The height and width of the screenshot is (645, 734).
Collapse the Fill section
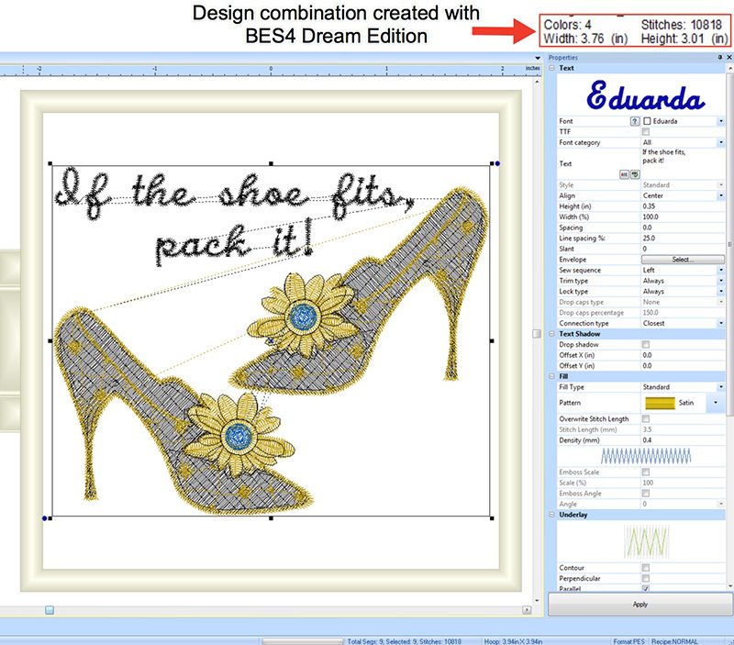pos(551,376)
